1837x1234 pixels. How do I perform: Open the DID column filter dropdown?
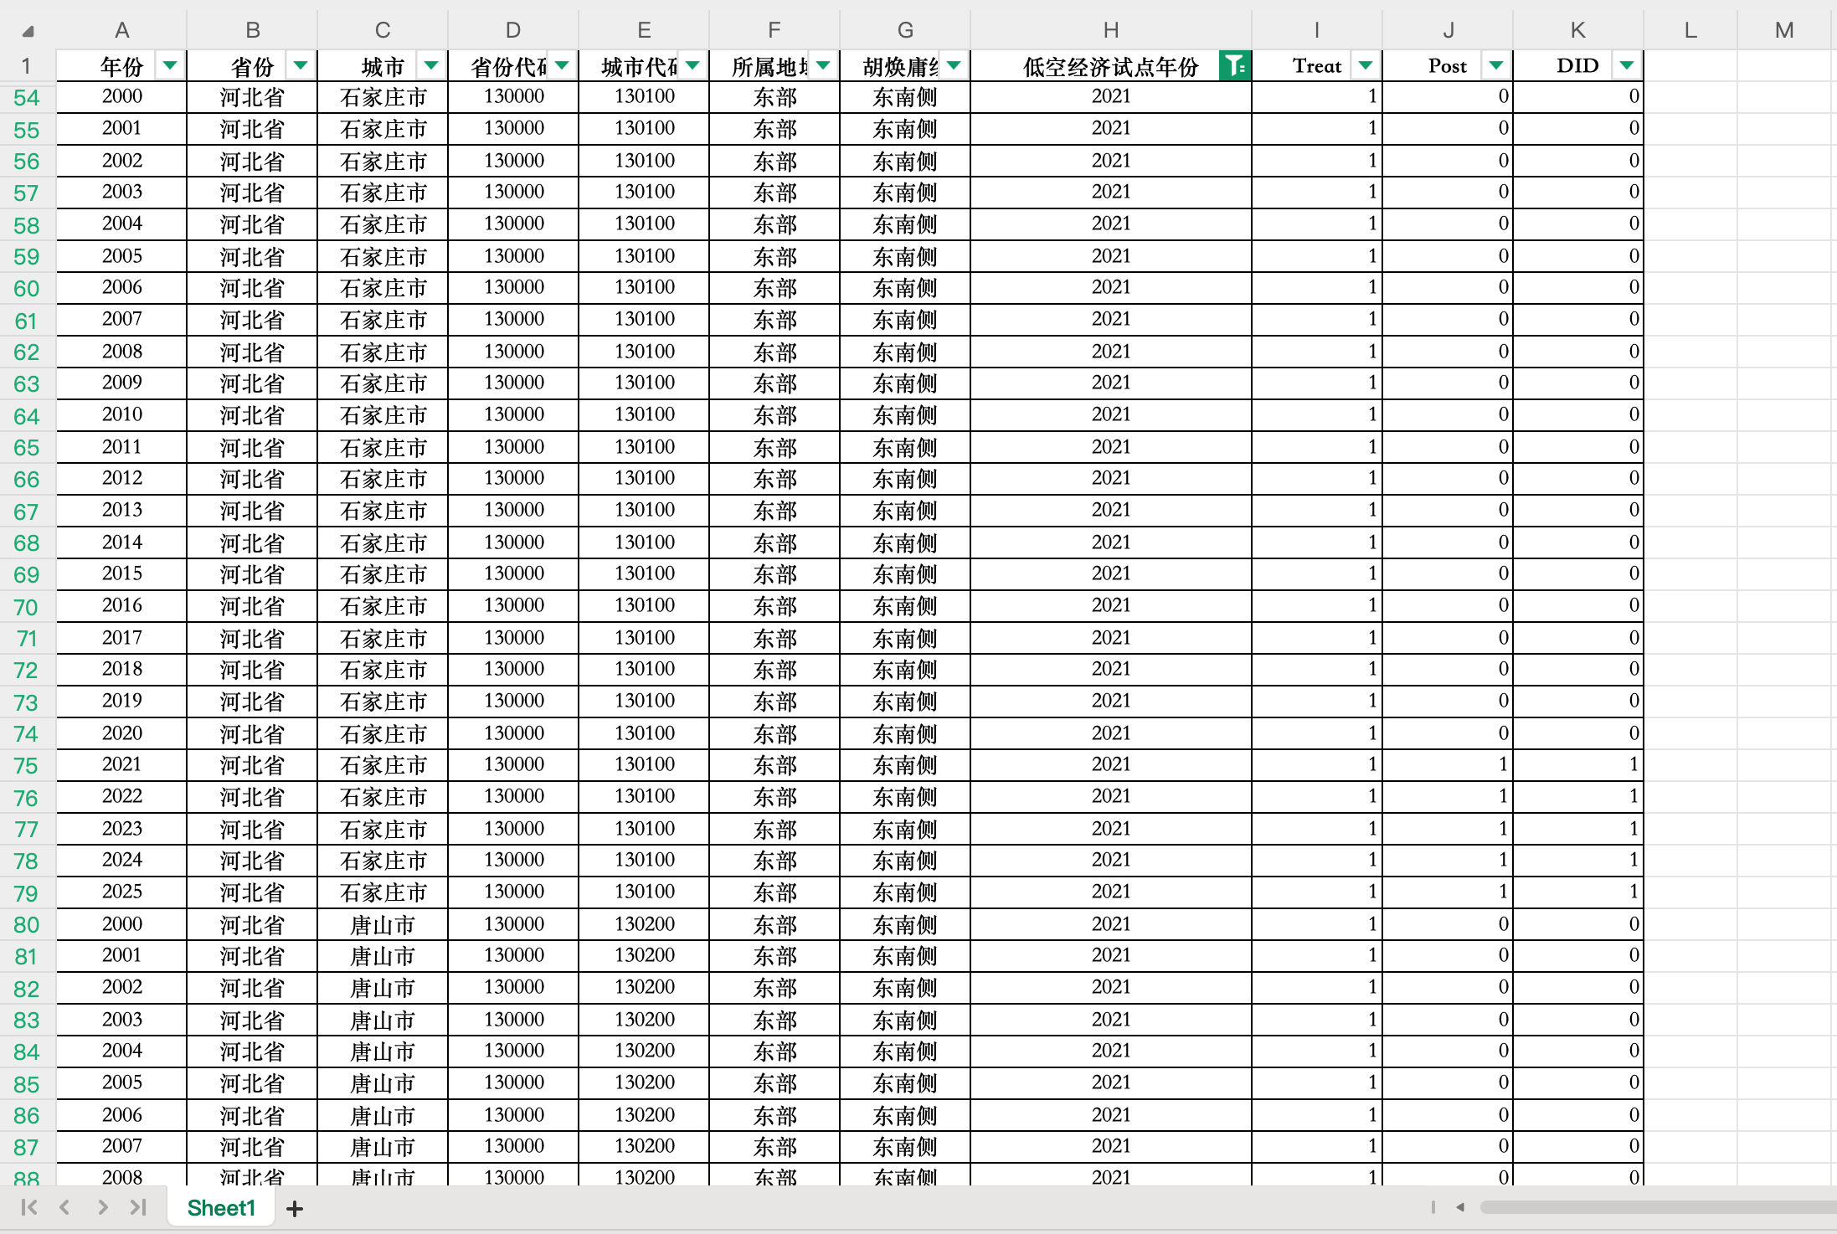pyautogui.click(x=1627, y=64)
